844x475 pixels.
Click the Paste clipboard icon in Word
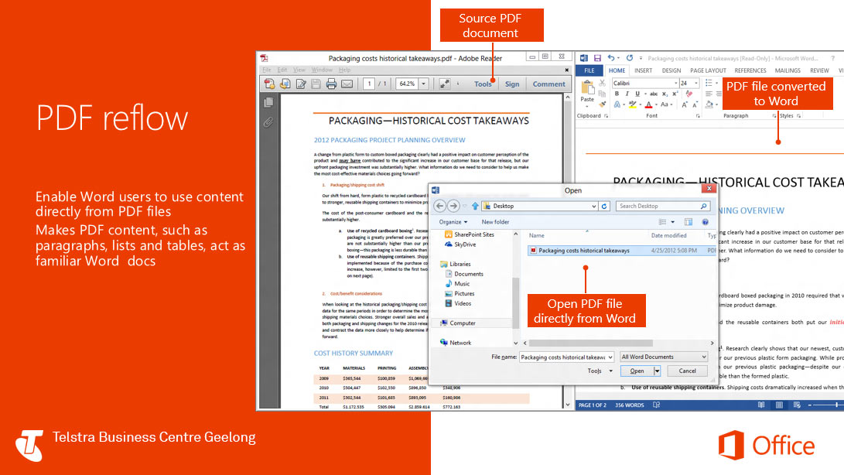tap(587, 88)
